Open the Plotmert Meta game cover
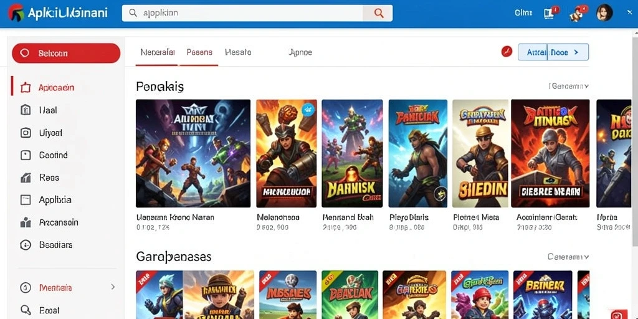 (x=480, y=153)
